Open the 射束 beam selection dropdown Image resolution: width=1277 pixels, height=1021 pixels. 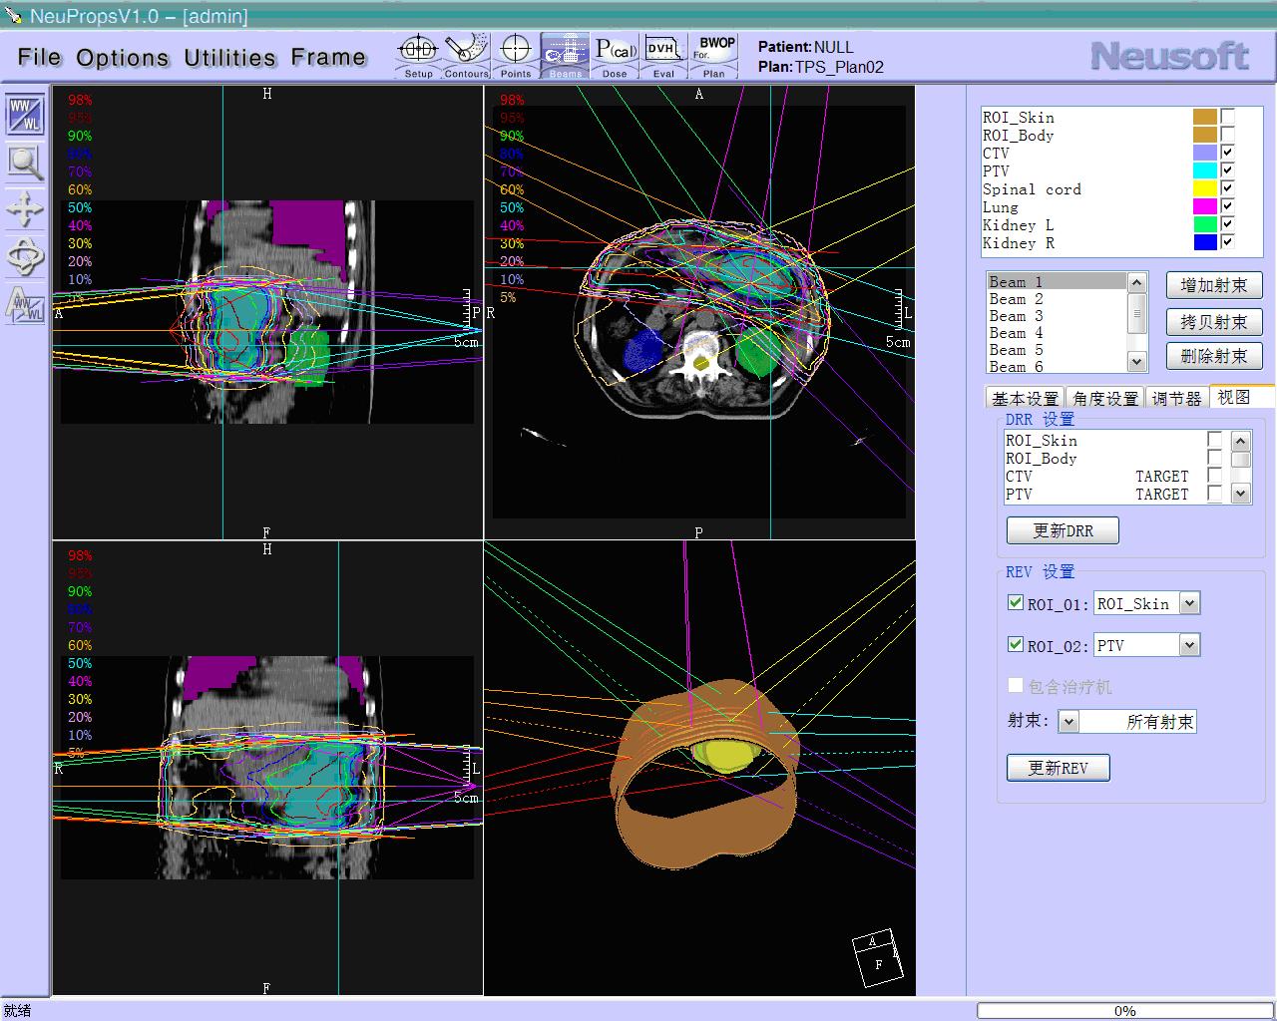pyautogui.click(x=1068, y=721)
